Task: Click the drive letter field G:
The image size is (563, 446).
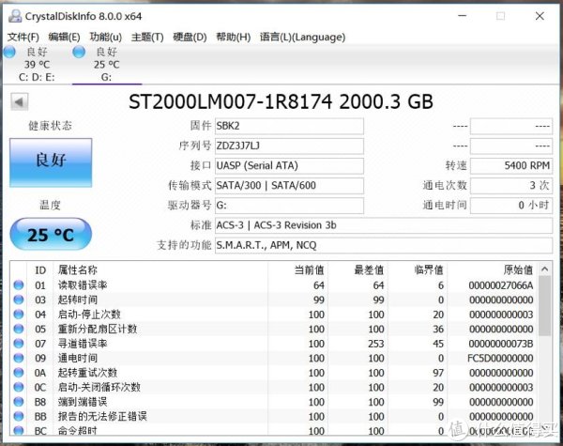Action: pos(289,206)
